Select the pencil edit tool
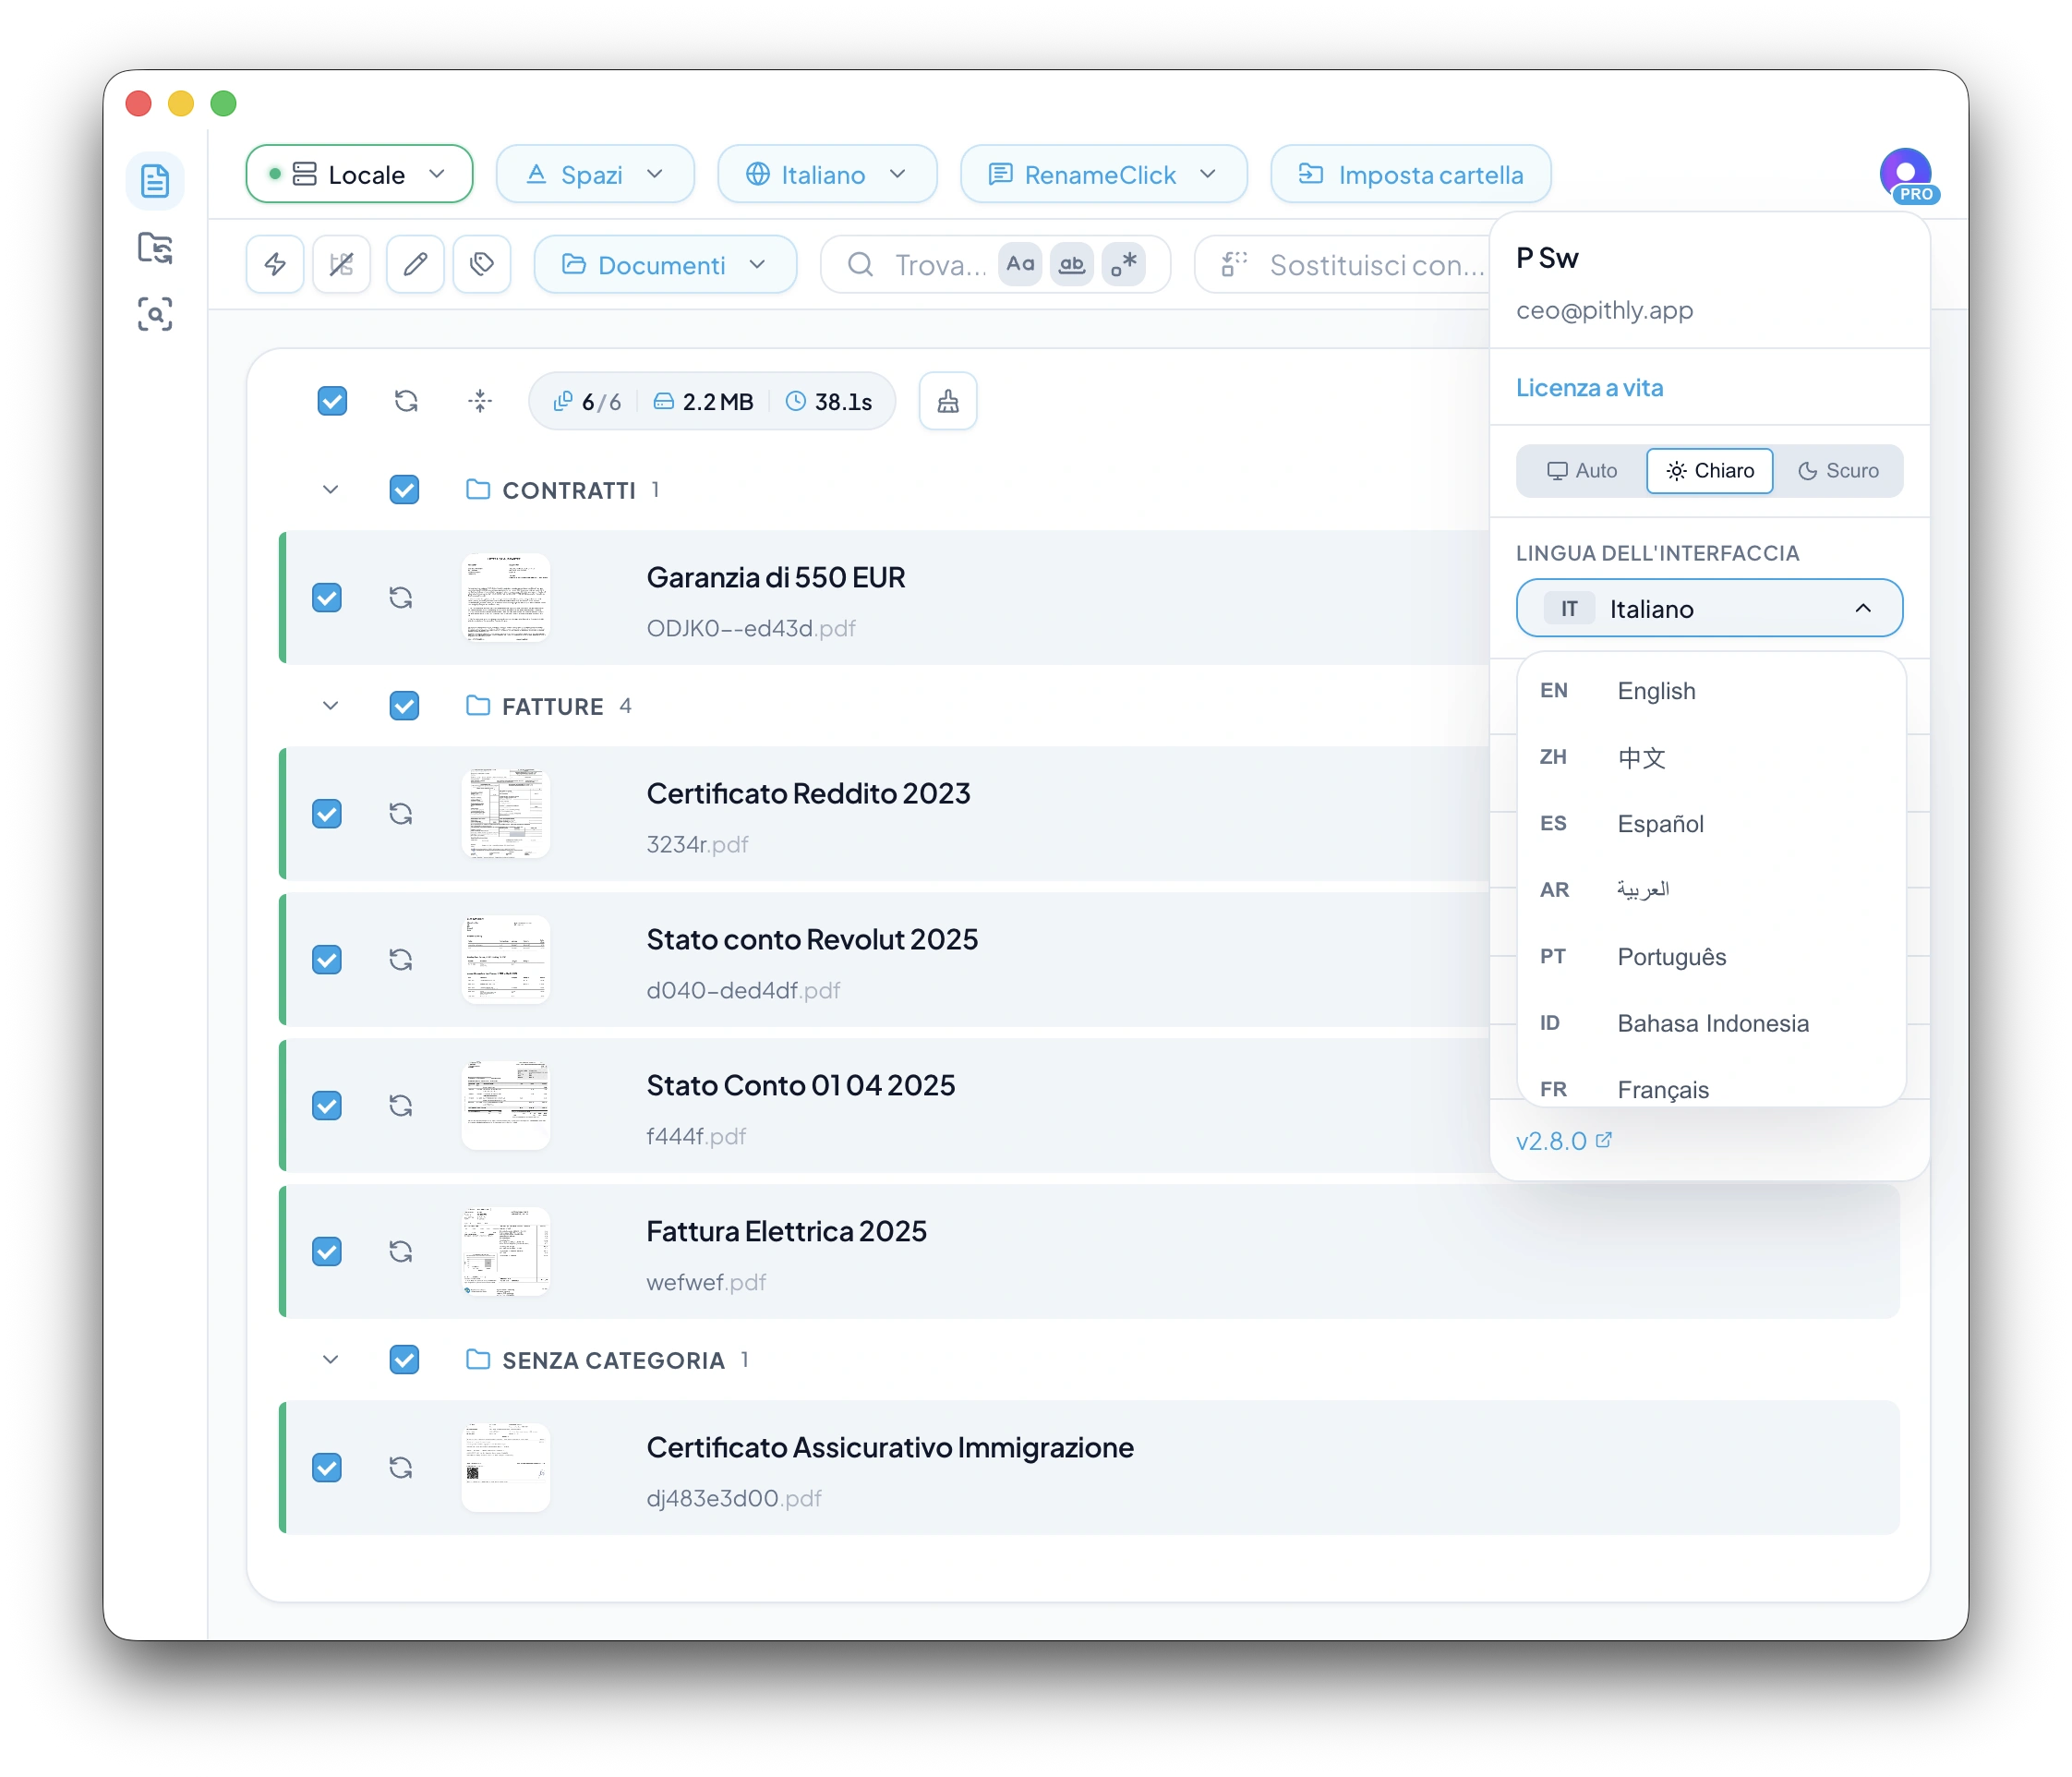This screenshot has width=2072, height=1777. (415, 264)
